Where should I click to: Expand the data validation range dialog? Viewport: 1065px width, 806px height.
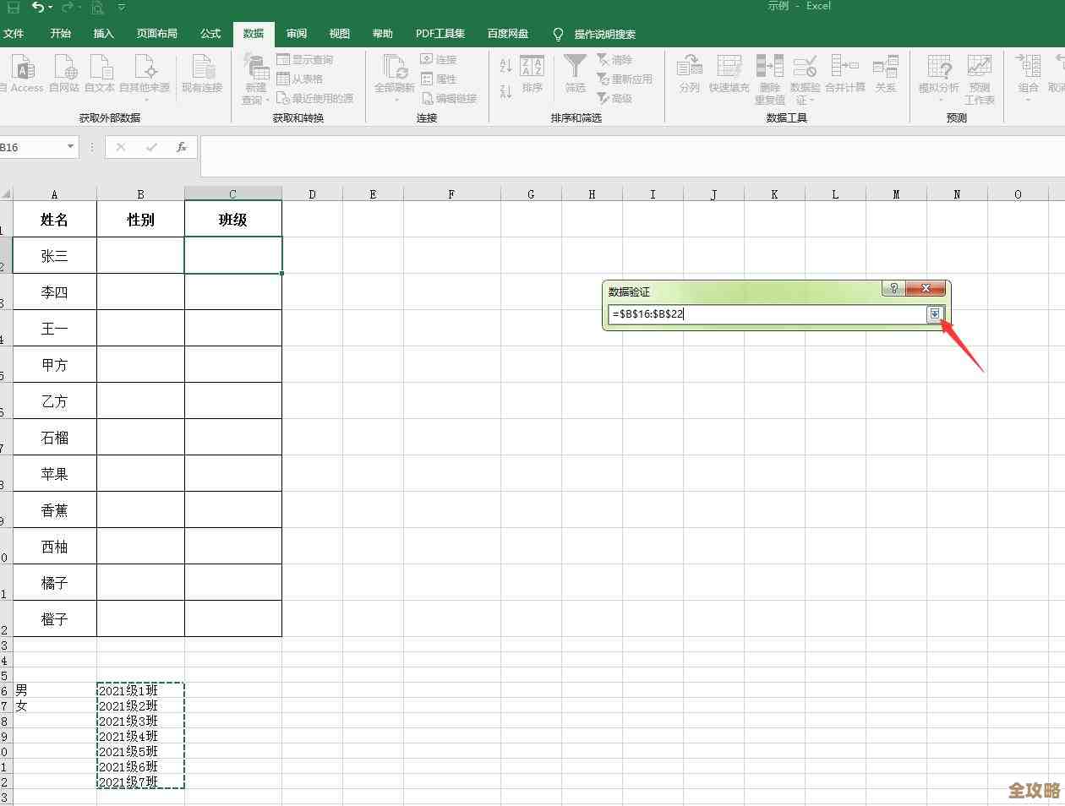[934, 314]
